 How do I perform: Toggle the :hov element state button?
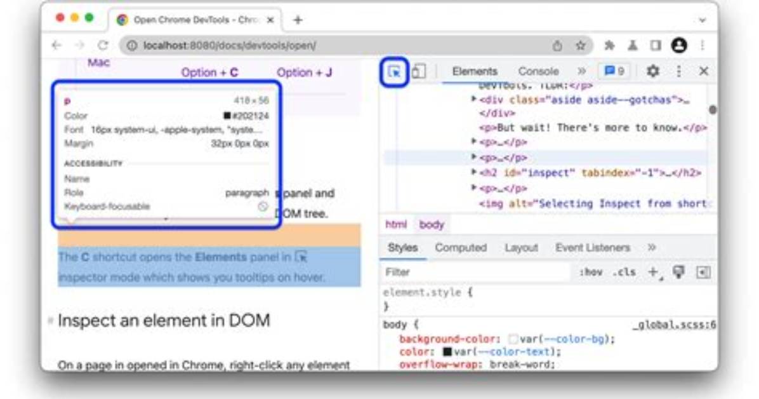pos(591,273)
